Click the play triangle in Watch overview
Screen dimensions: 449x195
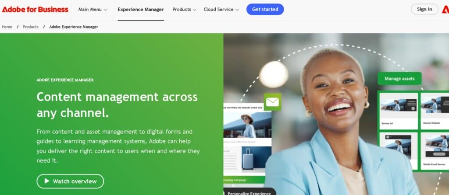[x=47, y=181]
